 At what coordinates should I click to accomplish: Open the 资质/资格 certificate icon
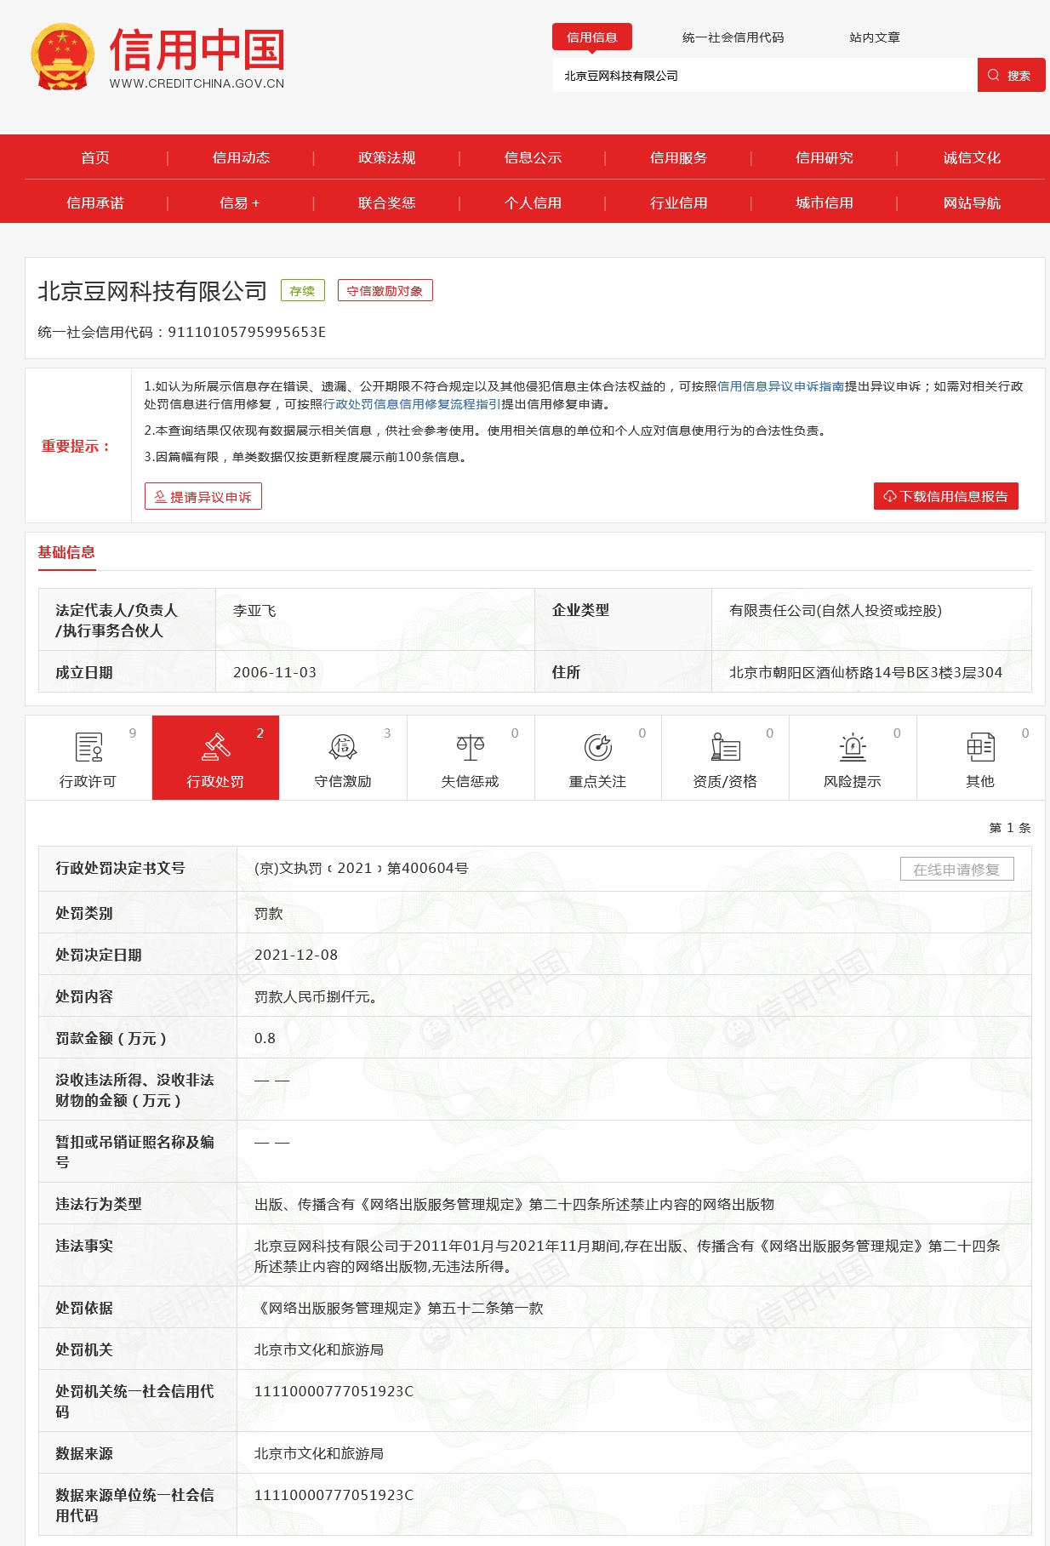[x=725, y=747]
